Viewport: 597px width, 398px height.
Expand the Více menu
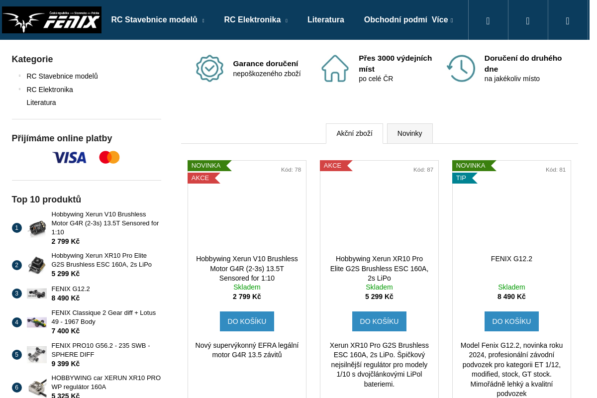click(x=442, y=20)
